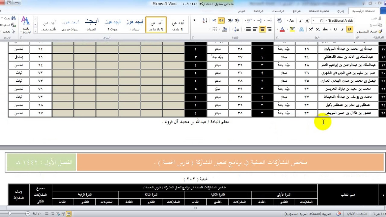Viewport: 386px width, 217px height.
Task: Show the next row of the styles gallery
Action: pos(36,25)
